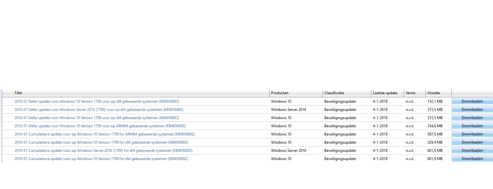Image resolution: width=493 pixels, height=189 pixels.
Task: Download the 567,0 MB cumulative update
Action: point(472,134)
